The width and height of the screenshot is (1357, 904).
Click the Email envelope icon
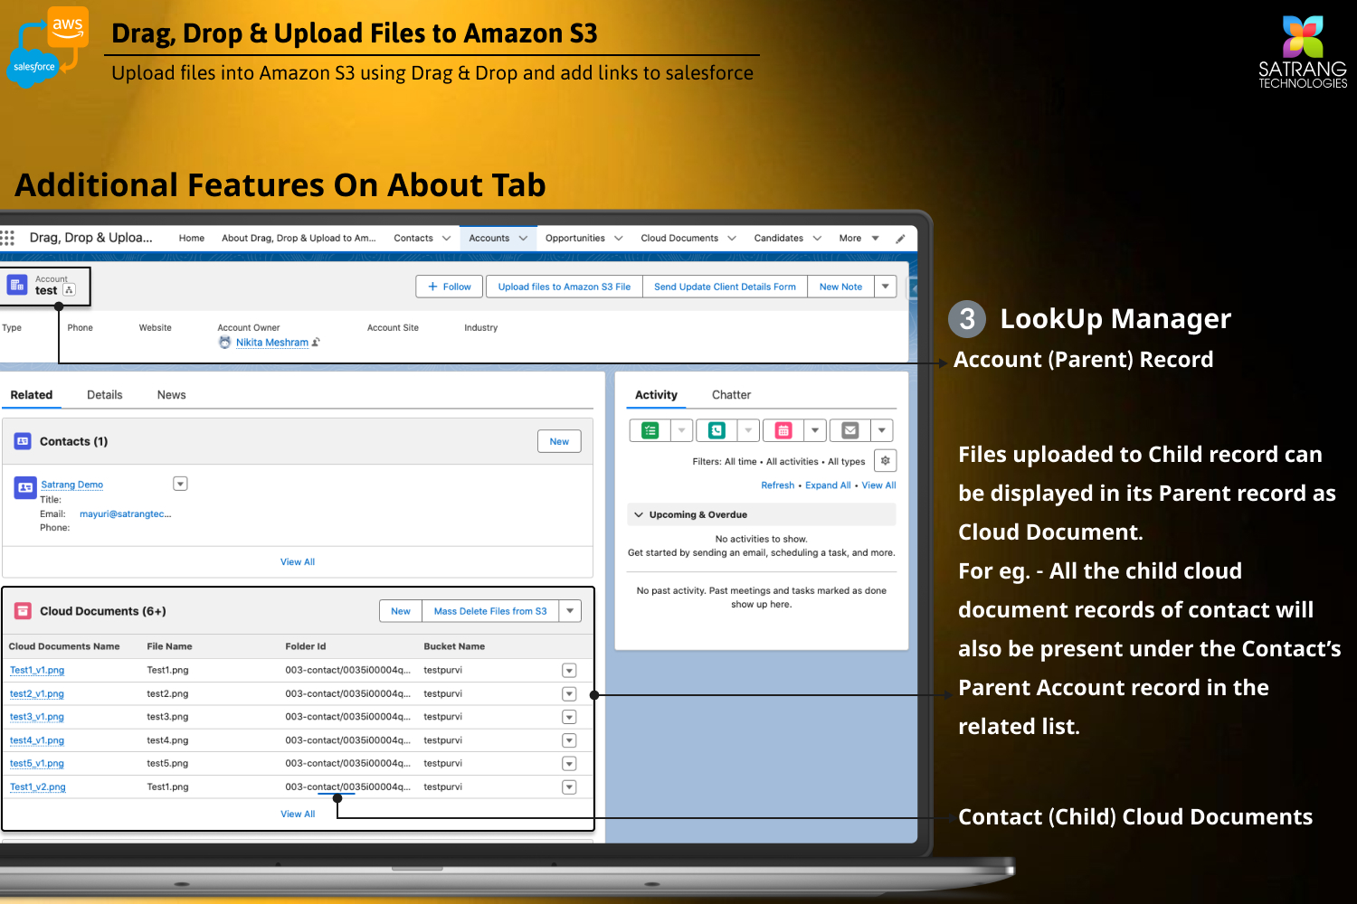(850, 430)
